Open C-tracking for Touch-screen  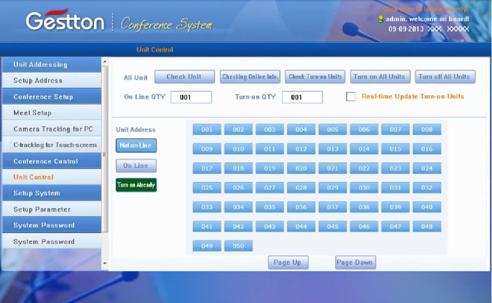tap(52, 145)
